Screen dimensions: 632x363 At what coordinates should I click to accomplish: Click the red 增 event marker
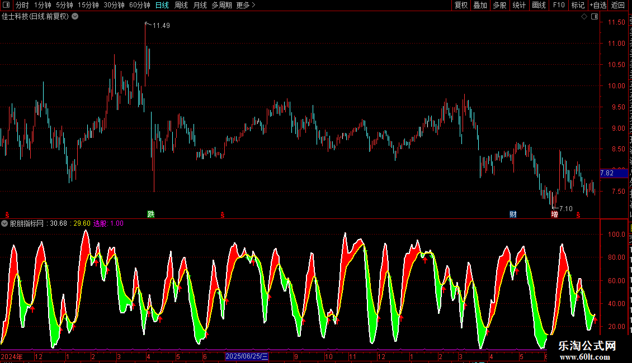point(555,214)
